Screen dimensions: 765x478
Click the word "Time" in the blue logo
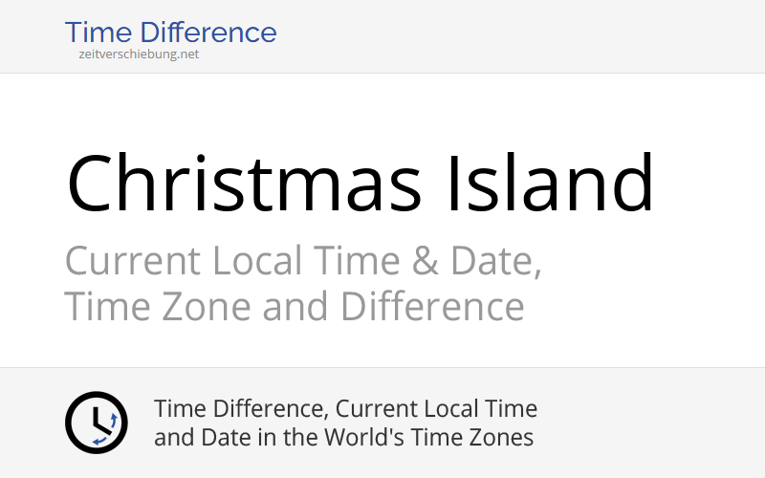pos(98,33)
